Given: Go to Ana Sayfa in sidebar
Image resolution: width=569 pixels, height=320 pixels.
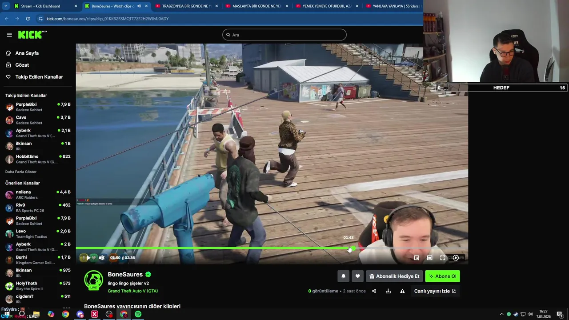Looking at the screenshot, I should (x=27, y=53).
